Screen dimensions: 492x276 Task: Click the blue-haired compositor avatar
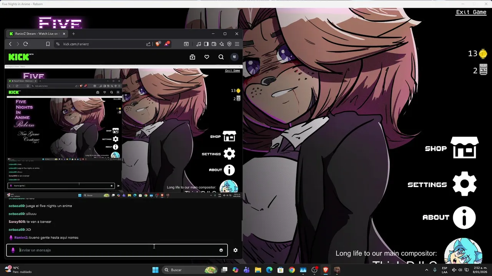click(x=463, y=251)
